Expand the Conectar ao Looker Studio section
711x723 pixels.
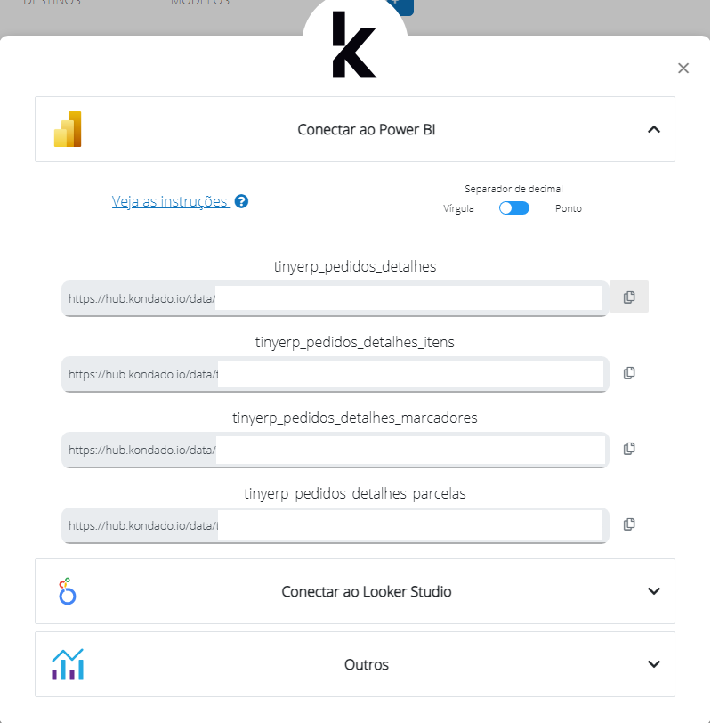654,590
